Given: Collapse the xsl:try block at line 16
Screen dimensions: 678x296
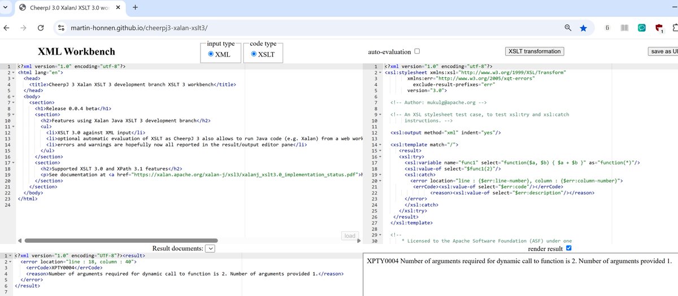Looking at the screenshot, I should [x=380, y=156].
